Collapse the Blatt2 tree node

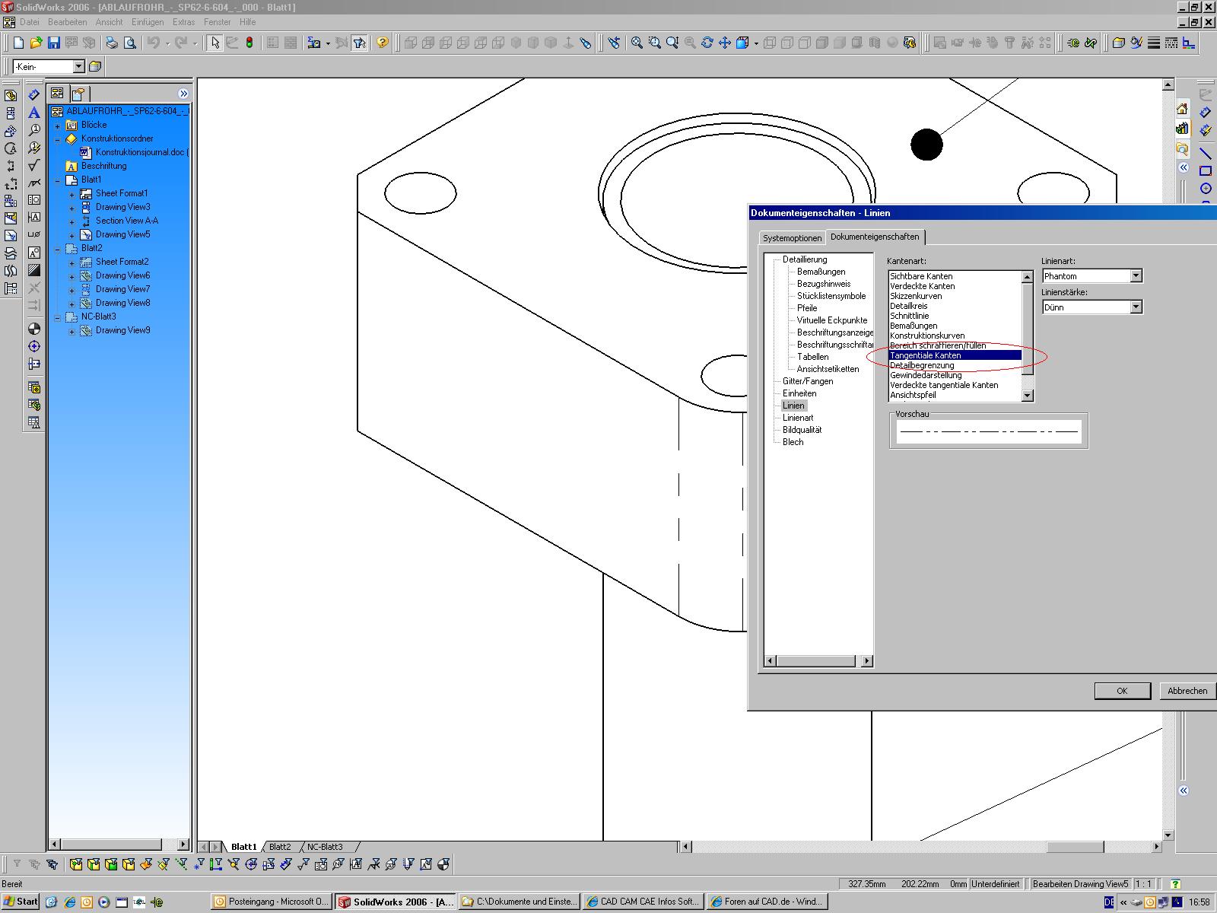58,249
